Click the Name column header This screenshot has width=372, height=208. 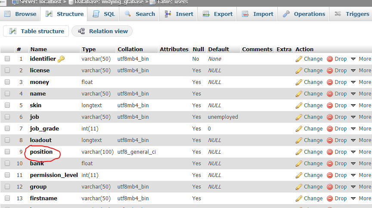tap(38, 49)
